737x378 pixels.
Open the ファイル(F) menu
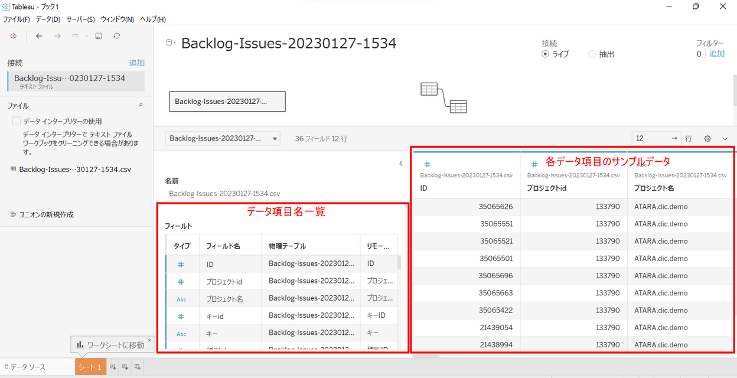pos(17,19)
